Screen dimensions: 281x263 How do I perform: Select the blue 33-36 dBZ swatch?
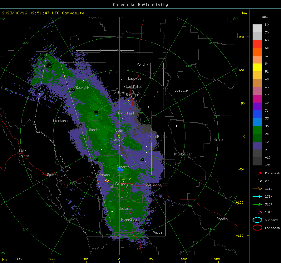(257, 114)
